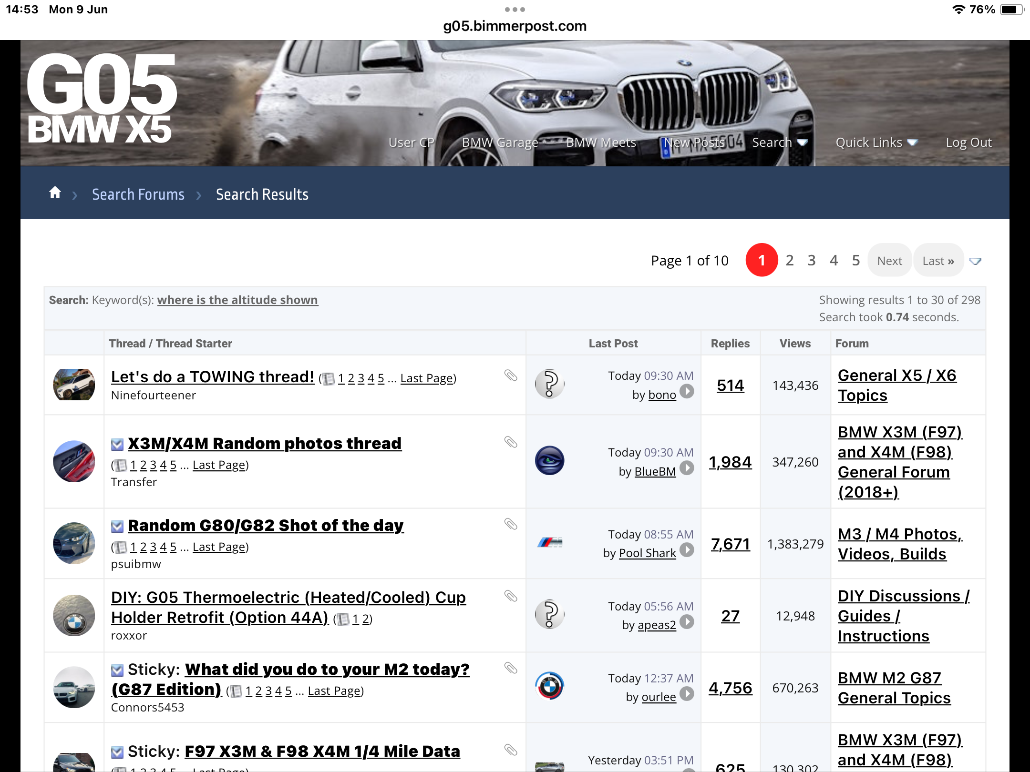Open New Posts
1030x772 pixels.
694,142
